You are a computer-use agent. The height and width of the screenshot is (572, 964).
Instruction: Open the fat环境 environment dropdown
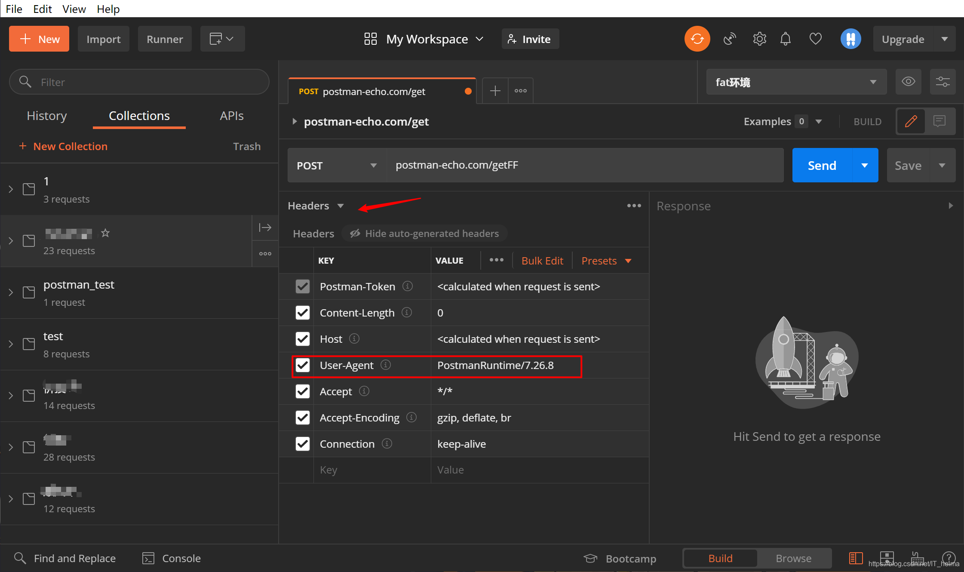pos(796,82)
